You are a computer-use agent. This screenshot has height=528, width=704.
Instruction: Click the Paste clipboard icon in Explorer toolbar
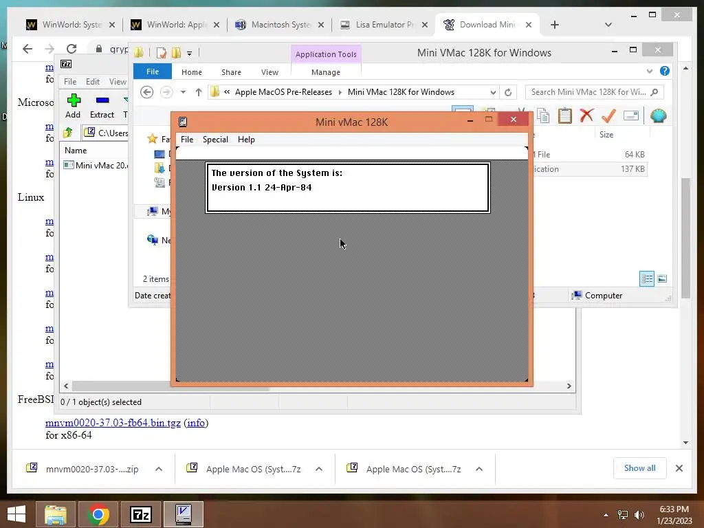tap(565, 115)
